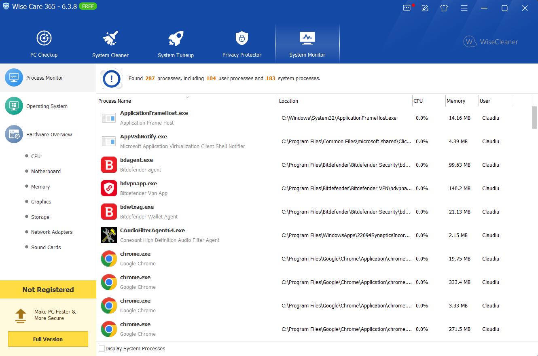Enable Display System Processes checkbox
Viewport: 538px width, 356px height.
tap(102, 348)
